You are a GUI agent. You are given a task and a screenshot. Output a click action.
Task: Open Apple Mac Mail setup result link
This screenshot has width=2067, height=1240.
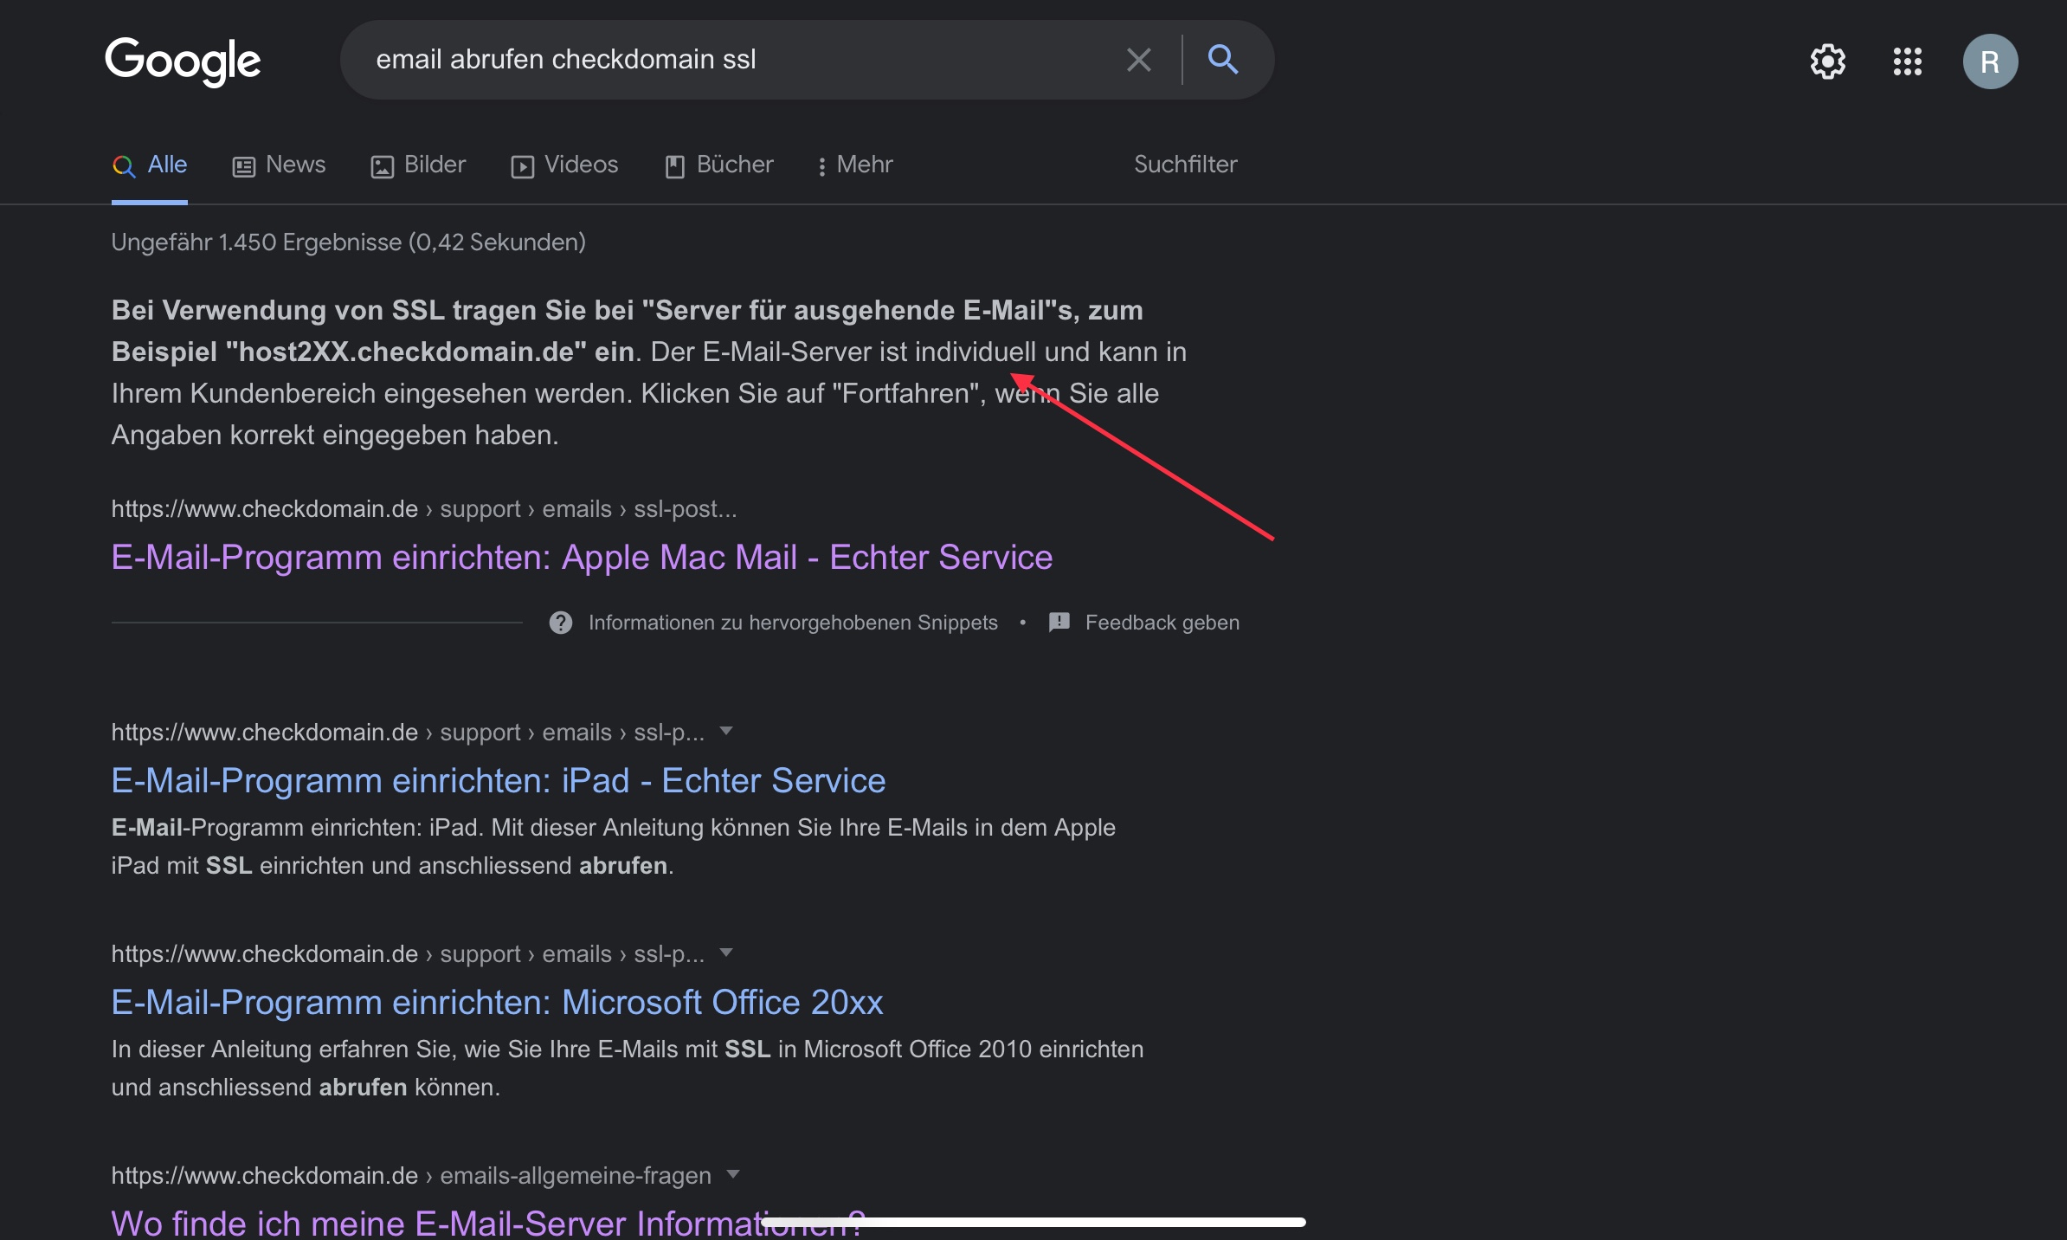pyautogui.click(x=582, y=557)
